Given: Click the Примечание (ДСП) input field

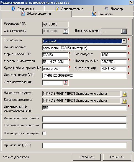Looking at the screenshot, I should point(84,145).
